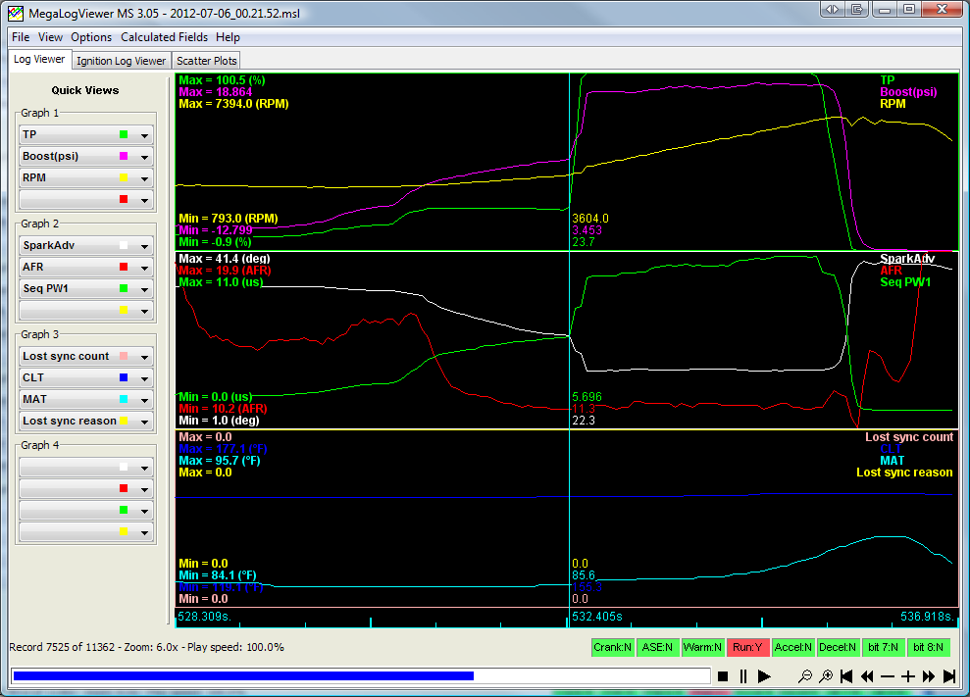970x697 pixels.
Task: Click the Run:Y status indicator
Action: 750,647
